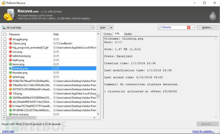Screen dimensions: 220x134
Task: Open the Header tab
Action: (x=128, y=34)
